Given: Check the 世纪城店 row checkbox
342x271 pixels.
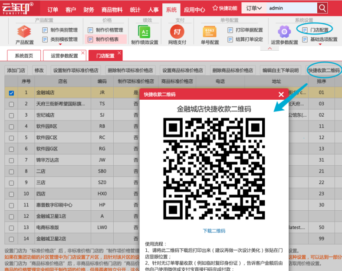Looking at the screenshot, I should 11,115.
